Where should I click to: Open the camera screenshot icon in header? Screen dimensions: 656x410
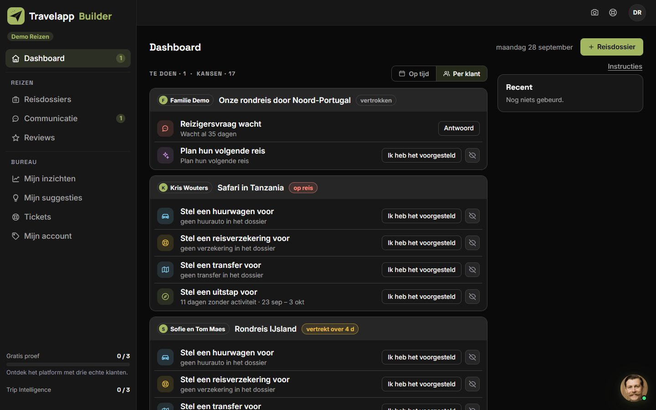[x=594, y=13]
